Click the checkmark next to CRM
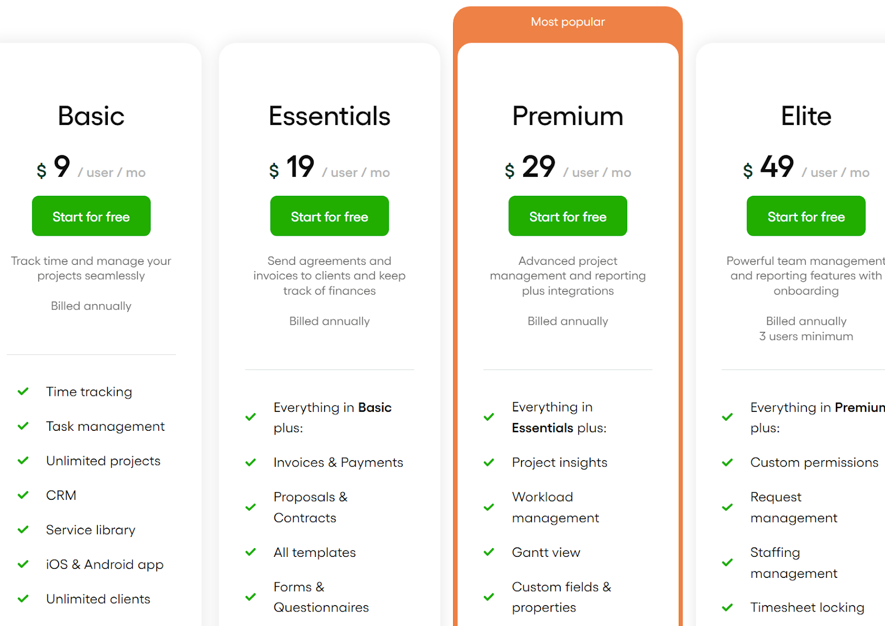885x626 pixels. coord(23,495)
